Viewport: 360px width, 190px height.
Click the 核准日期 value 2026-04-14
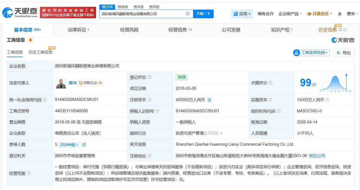pos(307,122)
